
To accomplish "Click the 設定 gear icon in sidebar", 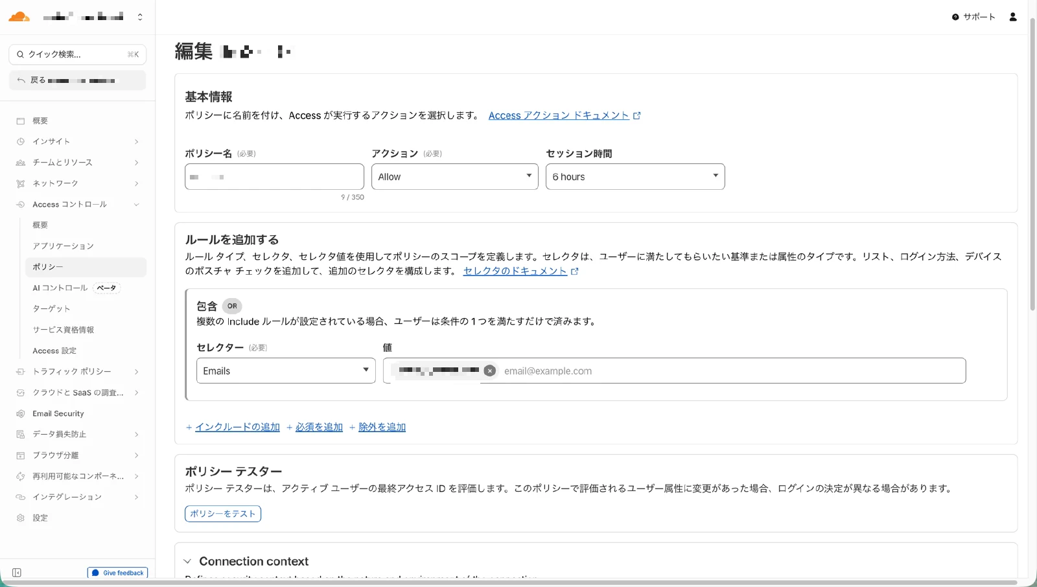I will pyautogui.click(x=19, y=518).
